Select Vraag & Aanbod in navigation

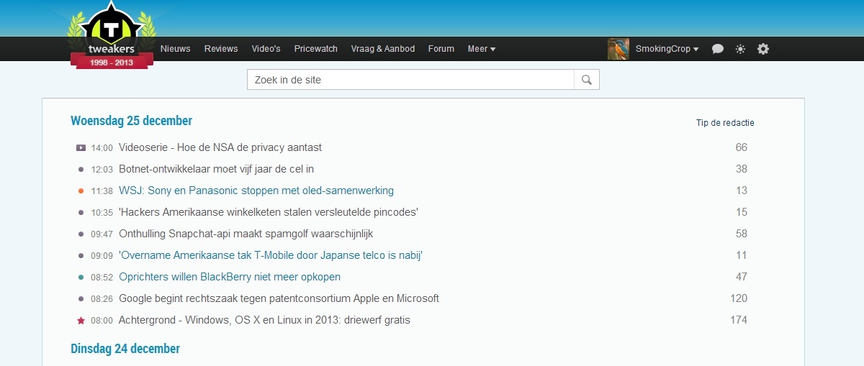(x=383, y=49)
